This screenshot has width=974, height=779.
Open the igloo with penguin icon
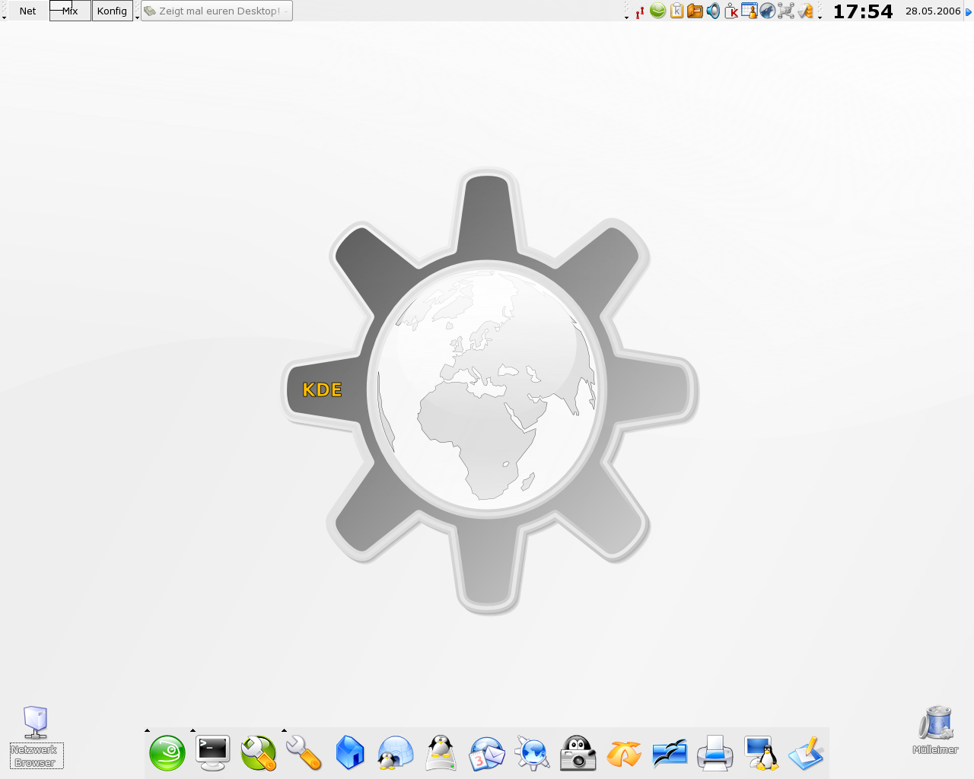pos(396,753)
